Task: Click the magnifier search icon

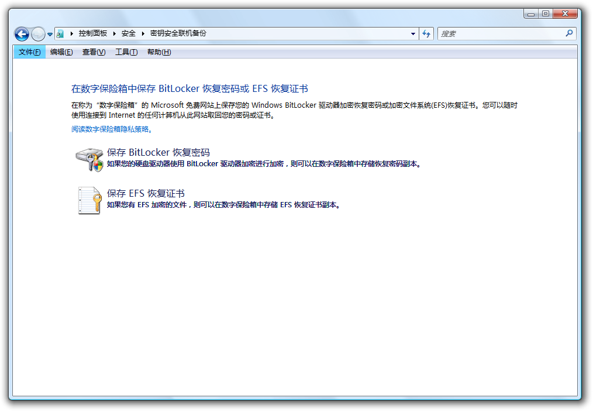Action: coord(569,33)
